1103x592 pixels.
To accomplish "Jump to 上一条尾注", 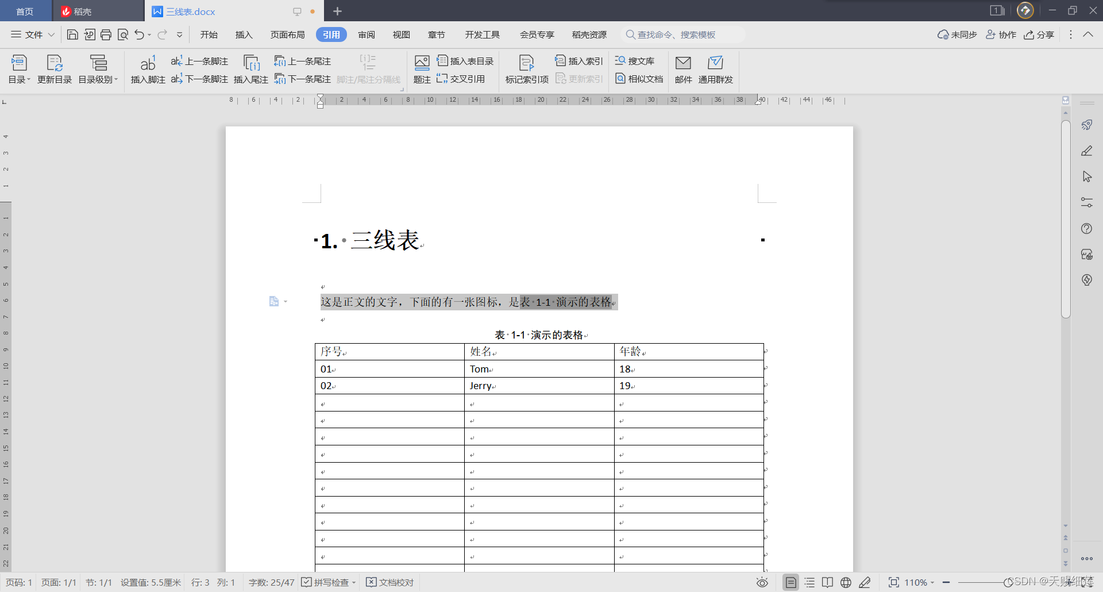I will (x=303, y=61).
